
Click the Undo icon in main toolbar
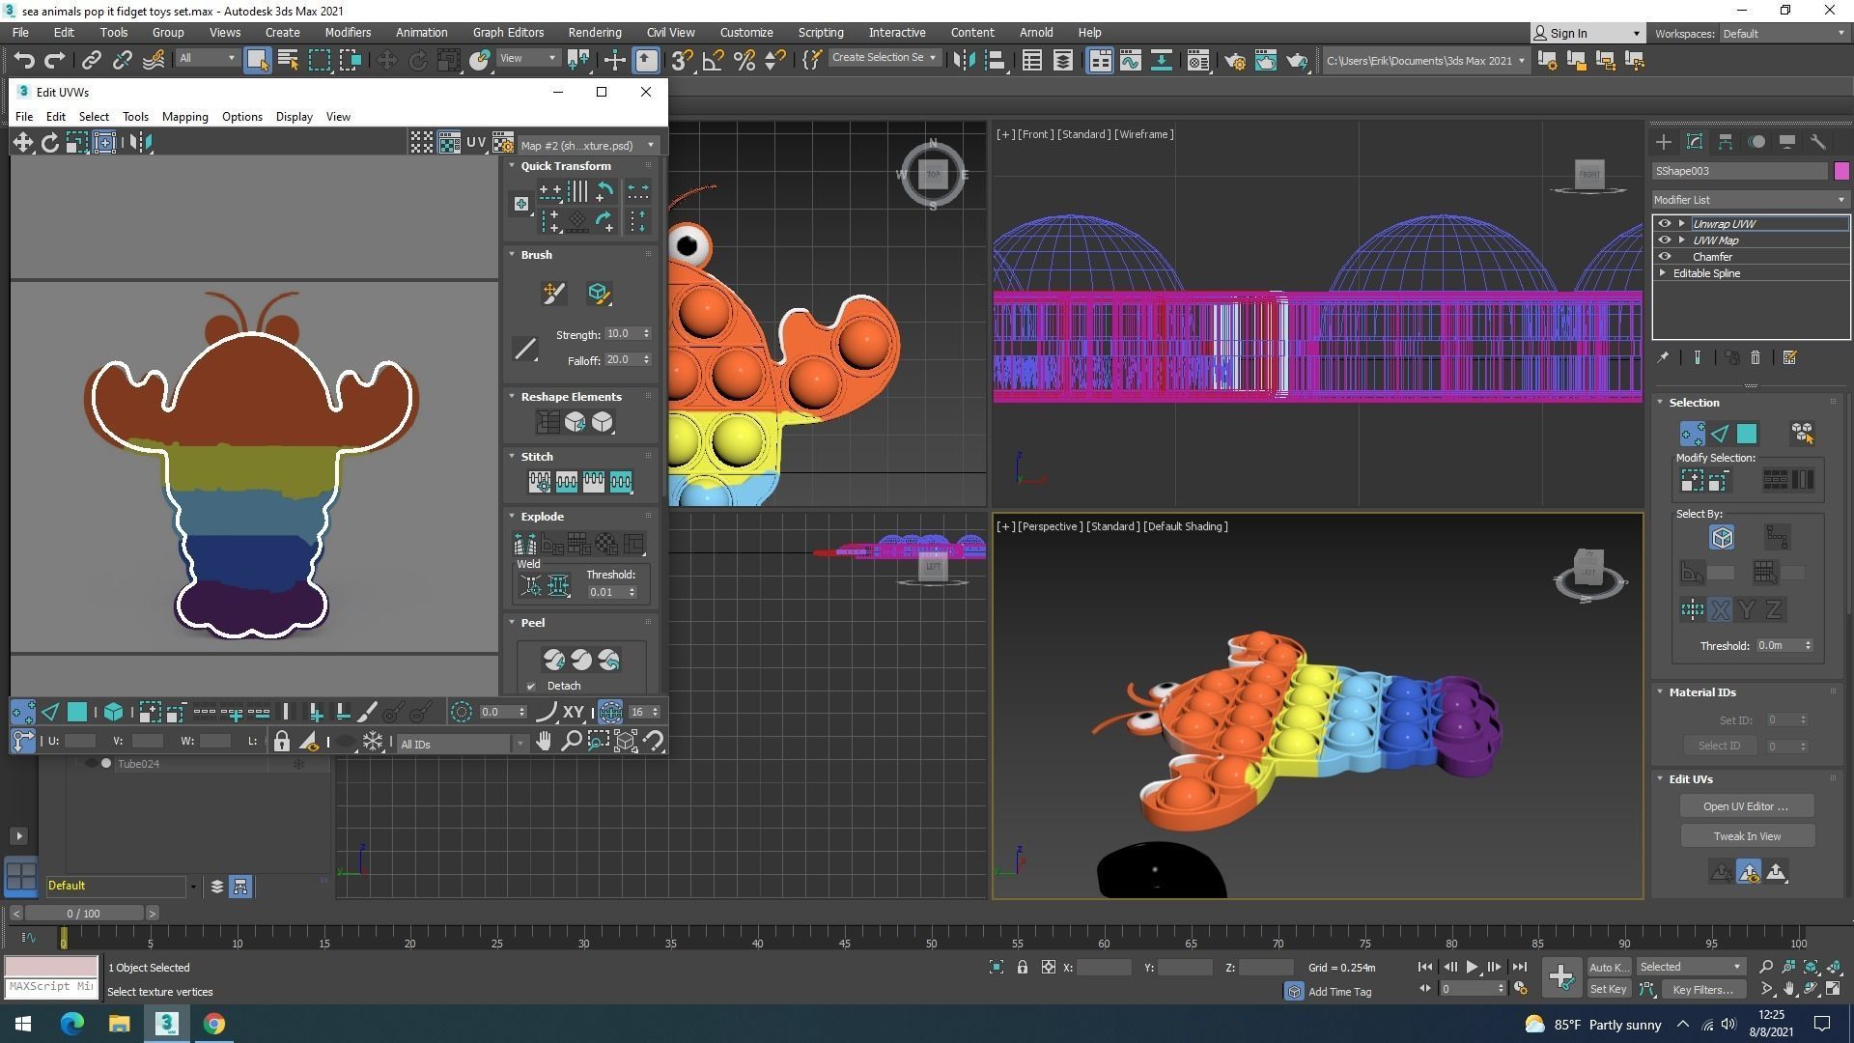click(24, 61)
